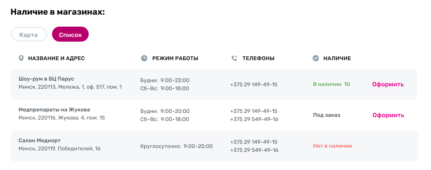The image size is (431, 170).
Task: Open the Медпрепараты на Жукова store name
Action: click(54, 109)
